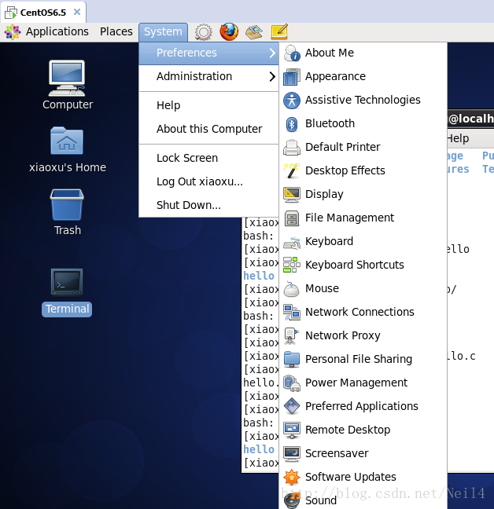This screenshot has width=494, height=509.
Task: Open the Places menu
Action: coord(116,31)
